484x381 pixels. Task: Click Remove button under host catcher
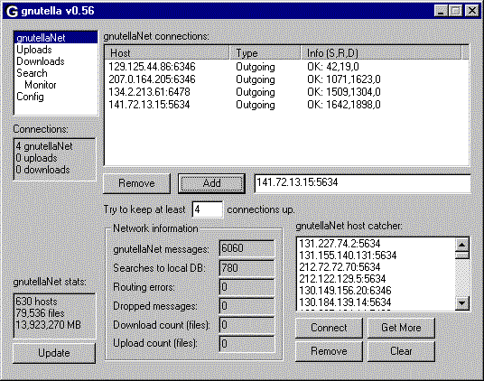click(329, 351)
